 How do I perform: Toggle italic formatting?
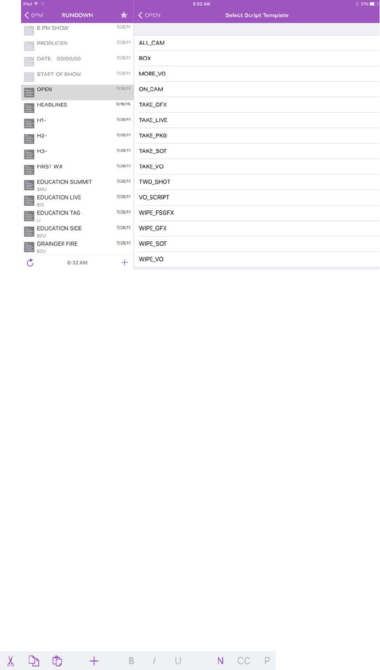point(154,661)
